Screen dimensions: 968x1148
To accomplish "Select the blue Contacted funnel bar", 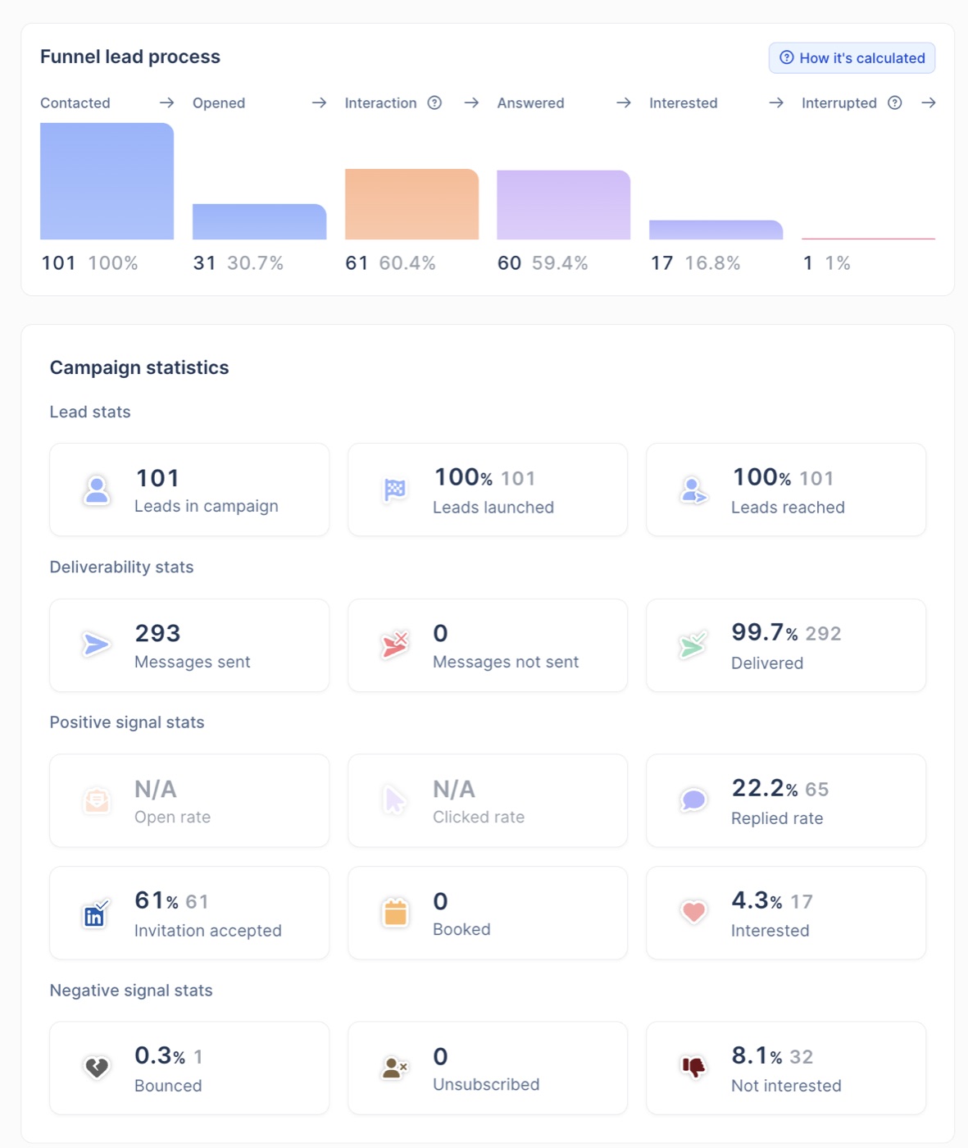I will tap(107, 181).
